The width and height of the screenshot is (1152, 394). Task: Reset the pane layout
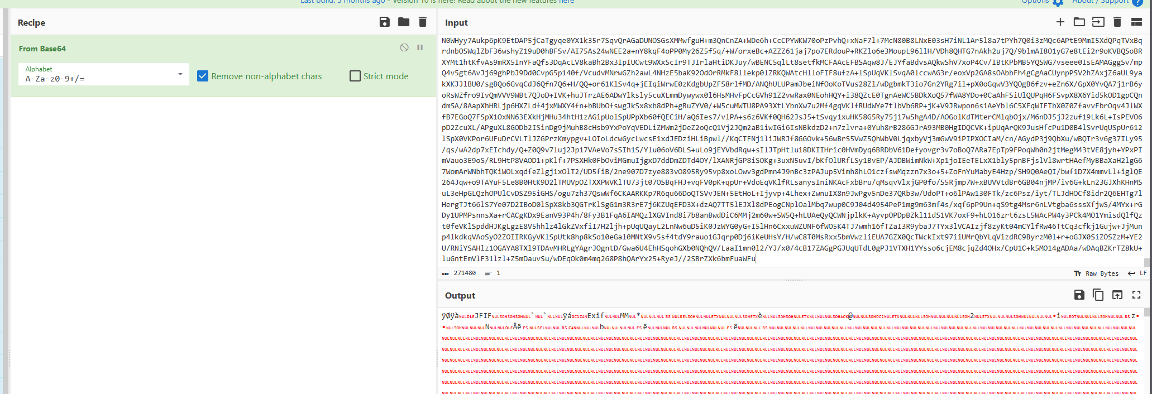[1136, 22]
